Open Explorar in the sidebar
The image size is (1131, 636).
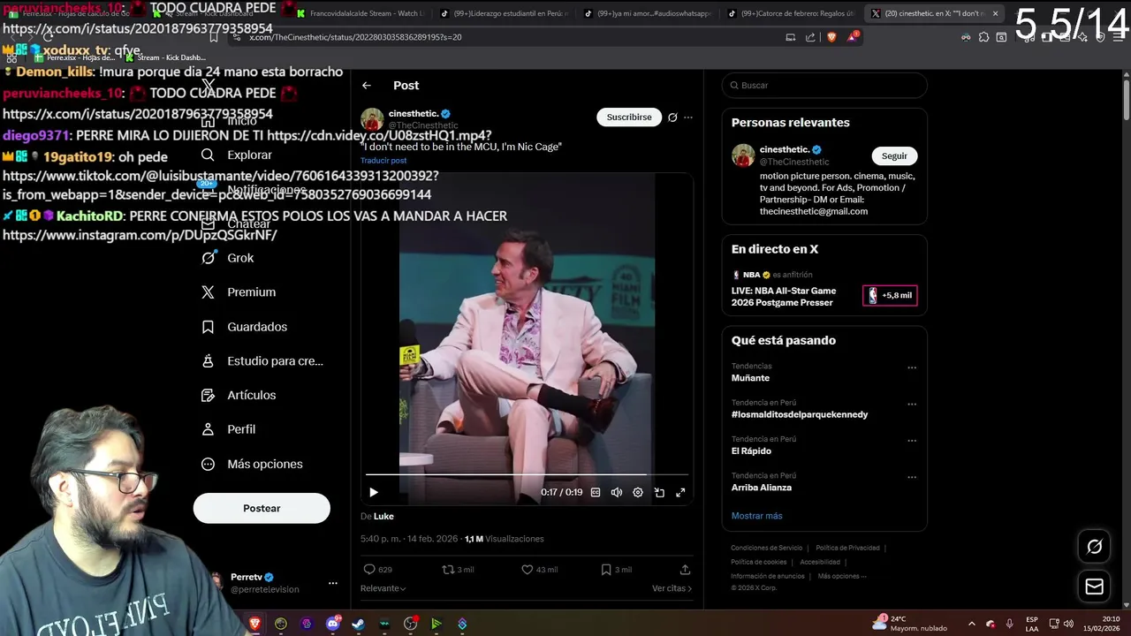[x=237, y=155]
